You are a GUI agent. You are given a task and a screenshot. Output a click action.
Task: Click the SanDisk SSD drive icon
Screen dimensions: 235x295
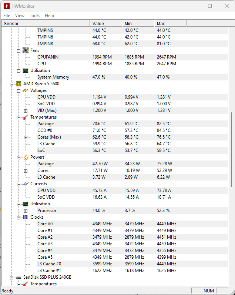[x=19, y=277]
